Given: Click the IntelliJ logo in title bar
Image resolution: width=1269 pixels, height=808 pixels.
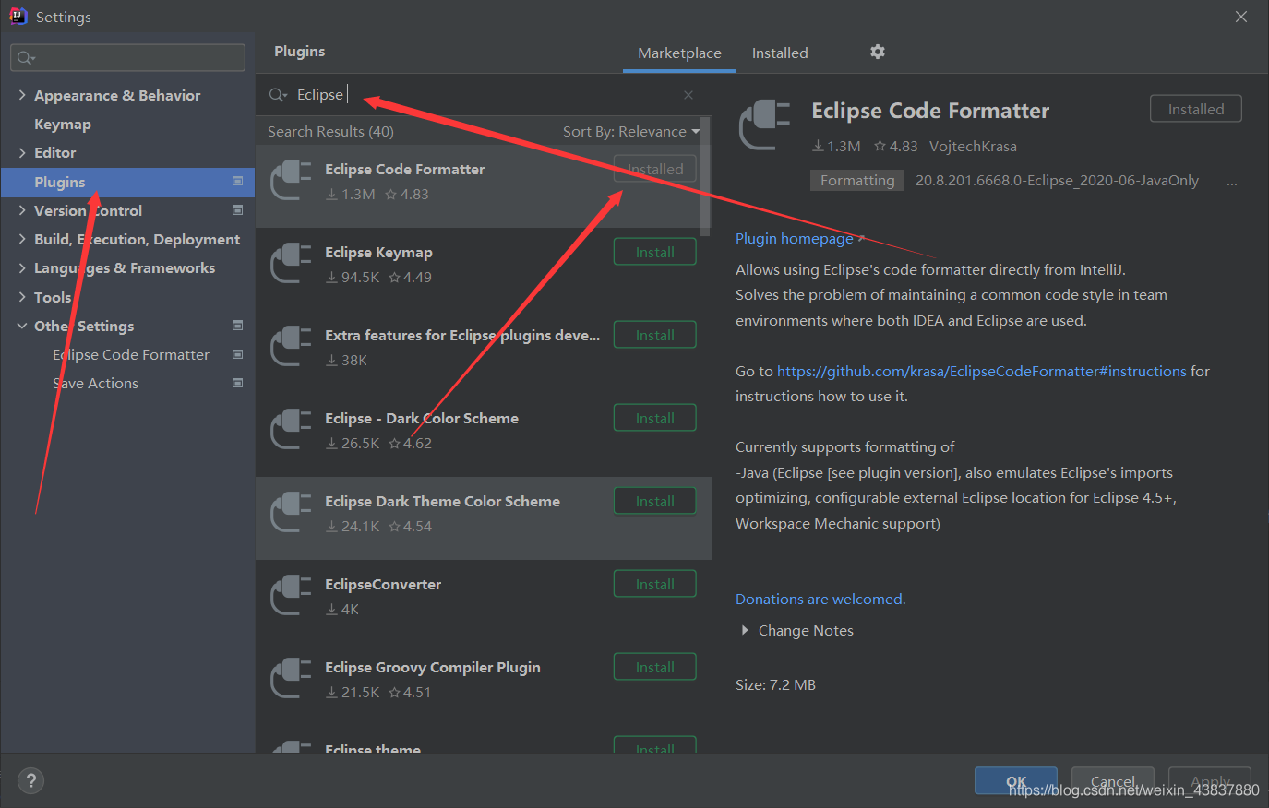Looking at the screenshot, I should point(18,16).
